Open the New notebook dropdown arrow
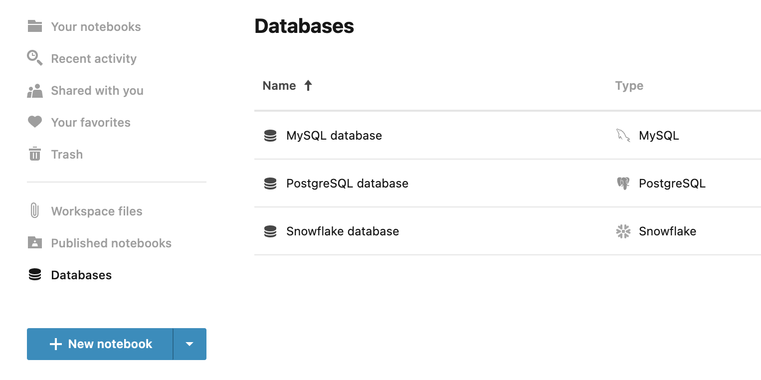 tap(190, 344)
